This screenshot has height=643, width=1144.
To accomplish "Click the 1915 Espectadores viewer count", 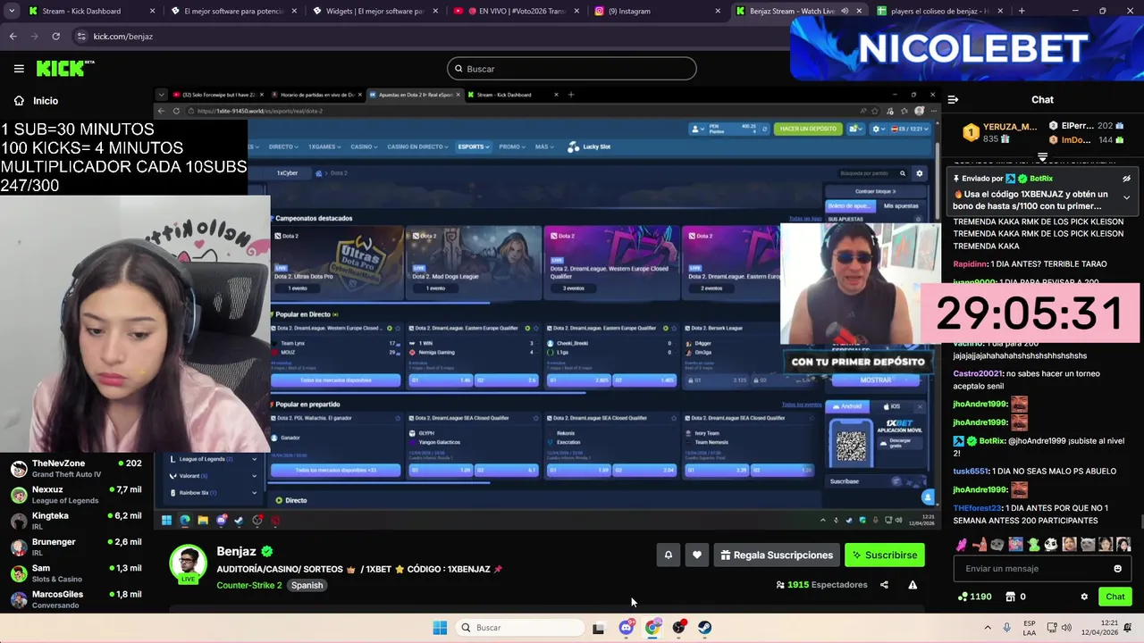I will [821, 585].
